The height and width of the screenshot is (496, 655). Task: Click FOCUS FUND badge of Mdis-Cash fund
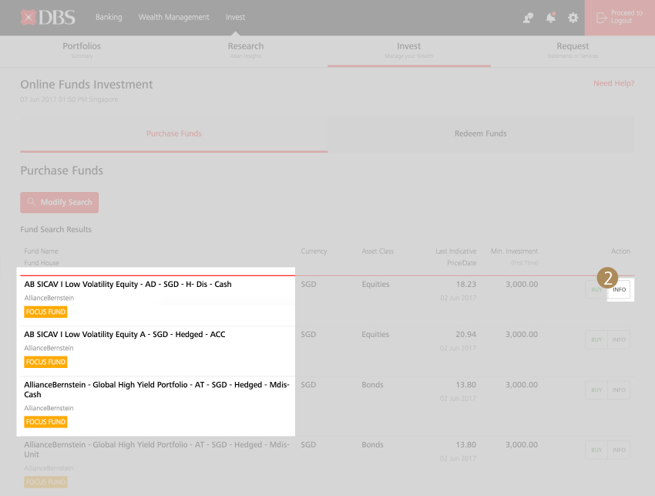pyautogui.click(x=45, y=422)
